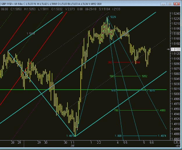Click the 1.5240 price on the axis
182x150 pixels.
176,14
